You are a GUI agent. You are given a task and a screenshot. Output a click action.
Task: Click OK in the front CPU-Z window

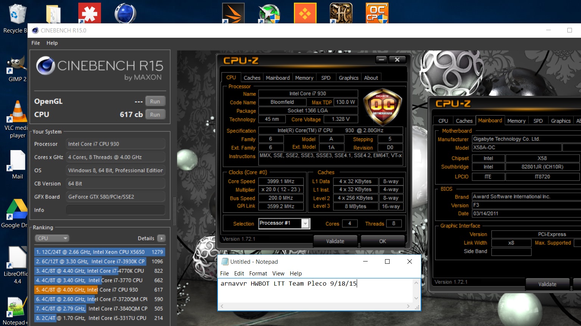click(382, 241)
